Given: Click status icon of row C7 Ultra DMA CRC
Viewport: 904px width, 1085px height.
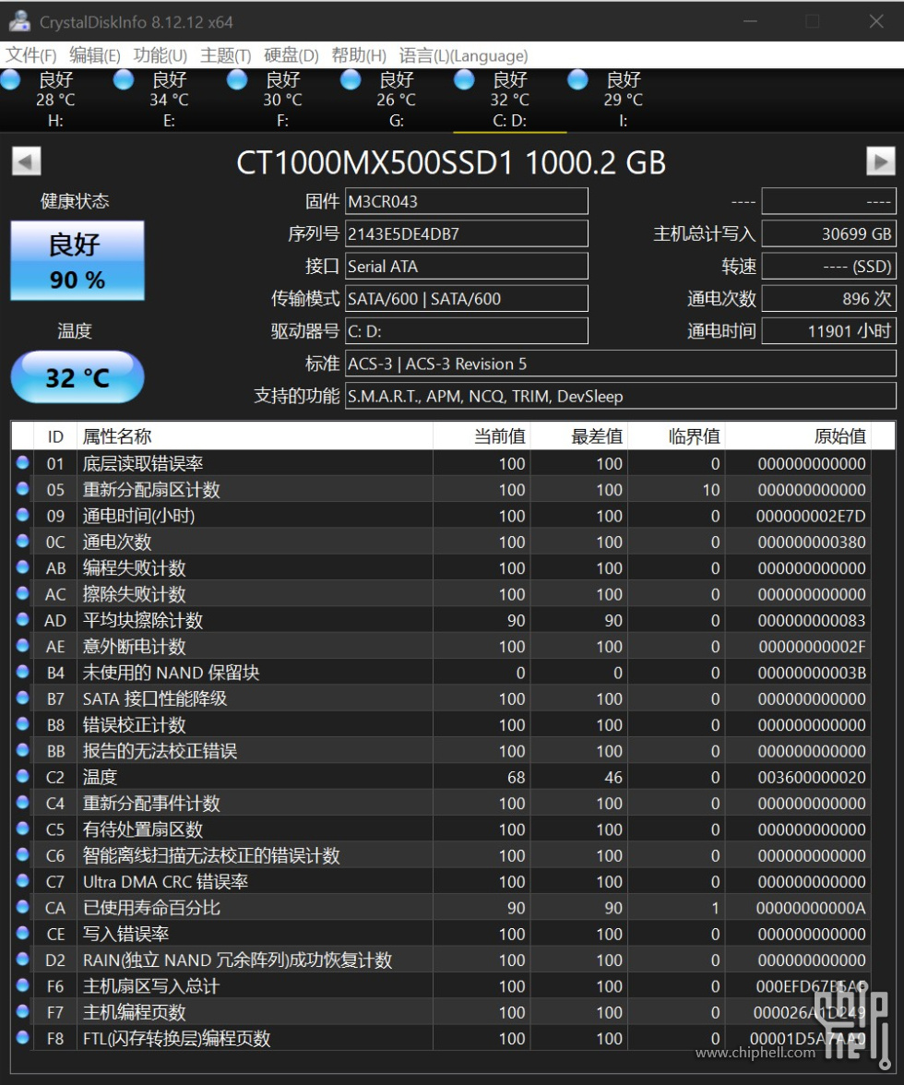Looking at the screenshot, I should (x=23, y=880).
